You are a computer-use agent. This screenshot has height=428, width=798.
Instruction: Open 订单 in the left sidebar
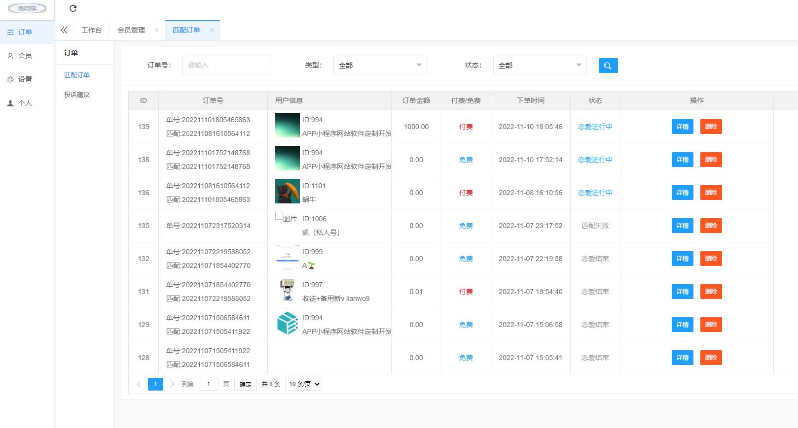(25, 32)
